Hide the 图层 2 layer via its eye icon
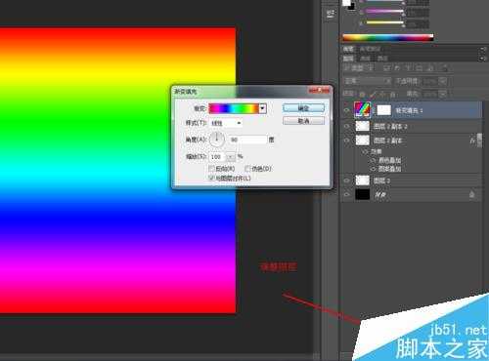This screenshot has height=361, width=489. (x=347, y=180)
